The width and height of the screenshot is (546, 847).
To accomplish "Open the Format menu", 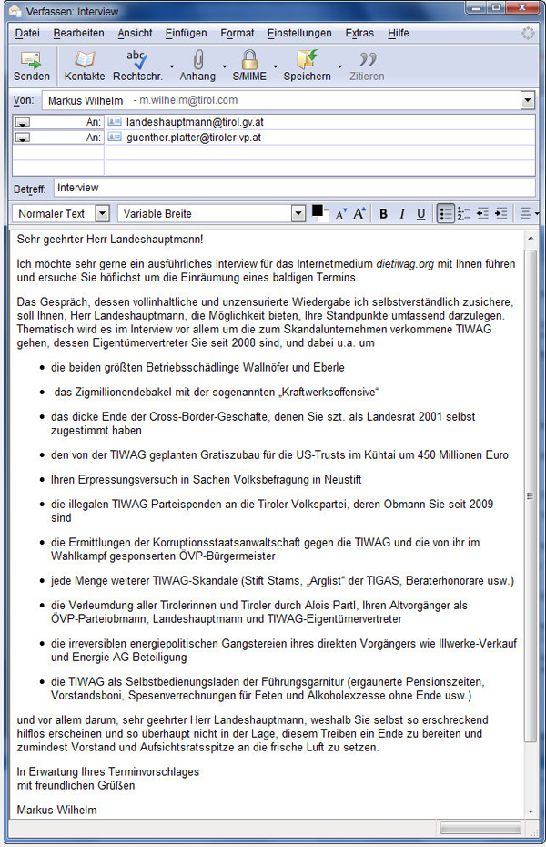I will point(238,33).
